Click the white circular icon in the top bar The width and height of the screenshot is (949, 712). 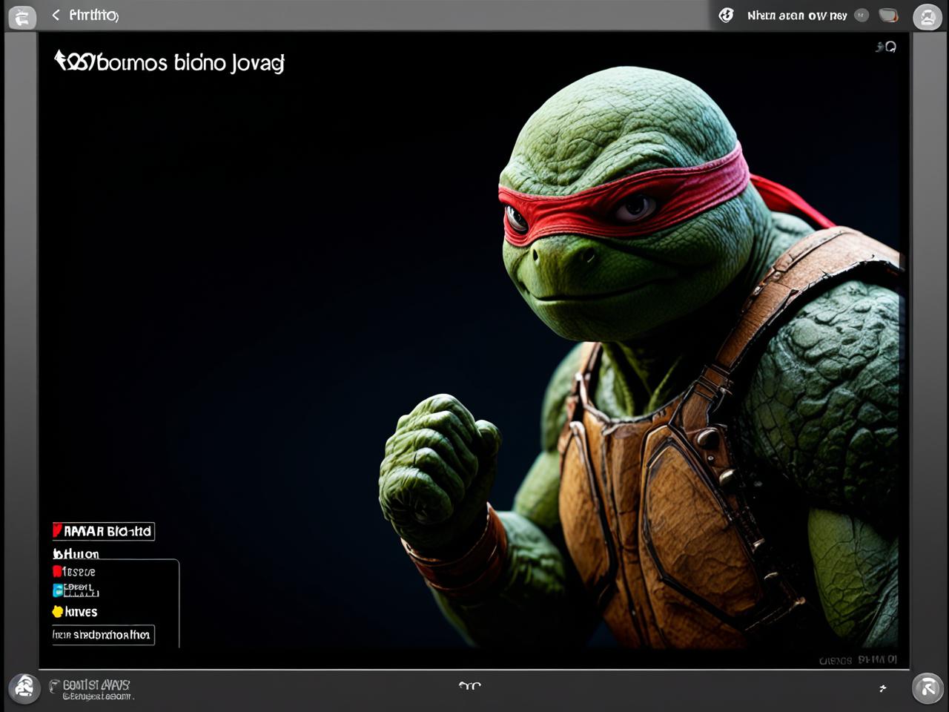[726, 15]
